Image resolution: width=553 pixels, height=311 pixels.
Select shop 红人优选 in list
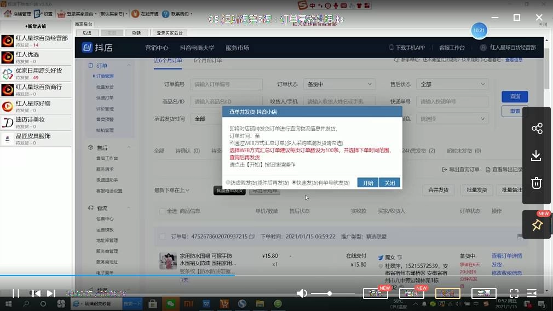pyautogui.click(x=36, y=57)
